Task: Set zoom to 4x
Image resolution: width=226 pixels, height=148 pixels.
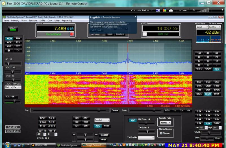Action: 188,110
